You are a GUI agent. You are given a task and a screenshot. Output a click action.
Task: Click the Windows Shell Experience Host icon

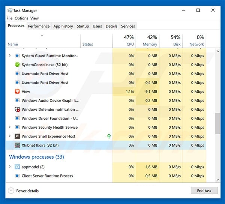pos(17,136)
